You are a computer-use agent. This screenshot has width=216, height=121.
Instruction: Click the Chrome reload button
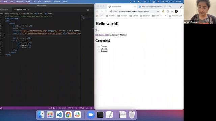[106, 11]
